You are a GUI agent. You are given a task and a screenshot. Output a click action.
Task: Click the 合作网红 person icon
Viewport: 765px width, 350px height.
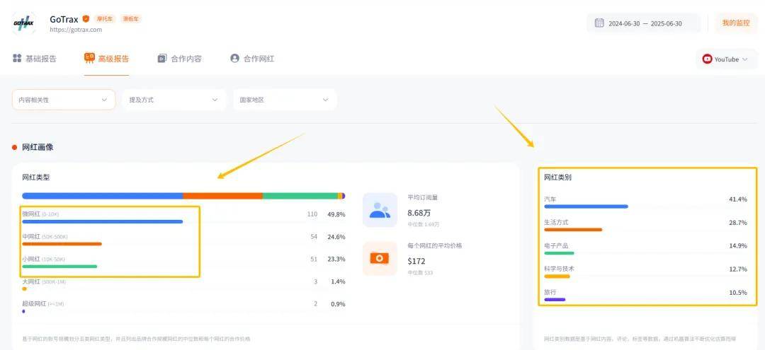click(234, 59)
